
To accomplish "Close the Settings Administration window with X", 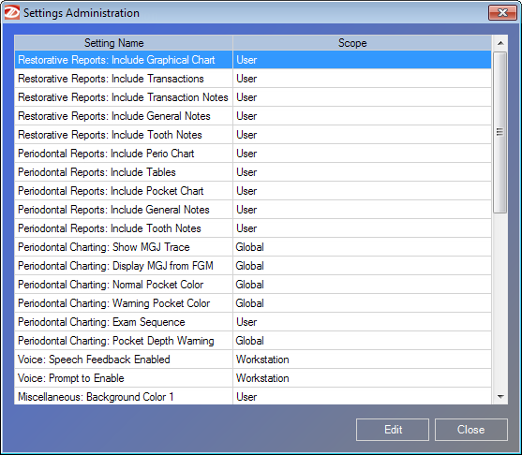I will pos(502,13).
